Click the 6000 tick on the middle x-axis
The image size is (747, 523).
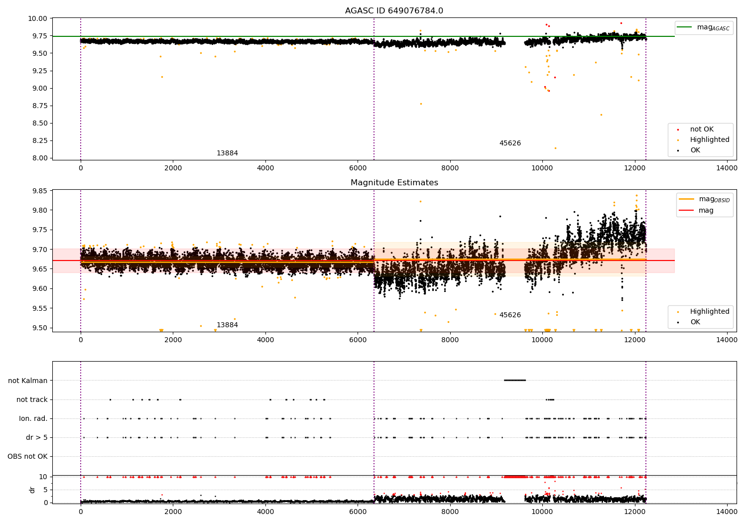tap(358, 340)
